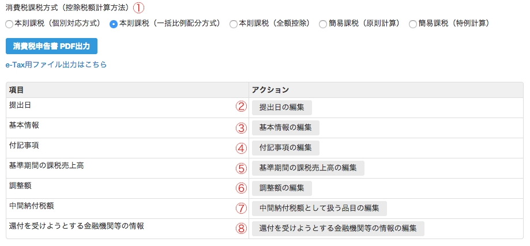
Task: Click the red circled number 1 marker
Action: pos(138,7)
